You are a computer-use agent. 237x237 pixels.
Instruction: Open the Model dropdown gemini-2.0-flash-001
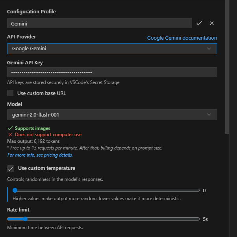(112, 115)
